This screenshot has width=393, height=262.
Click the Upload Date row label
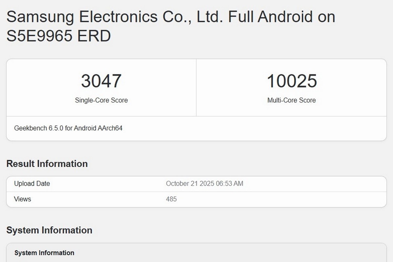pos(32,183)
